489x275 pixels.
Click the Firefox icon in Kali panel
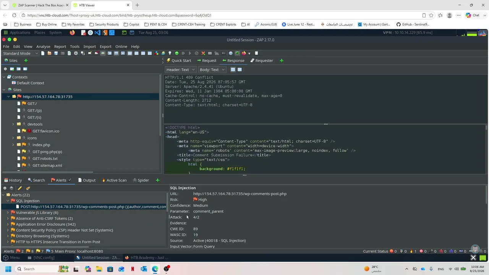point(73,32)
